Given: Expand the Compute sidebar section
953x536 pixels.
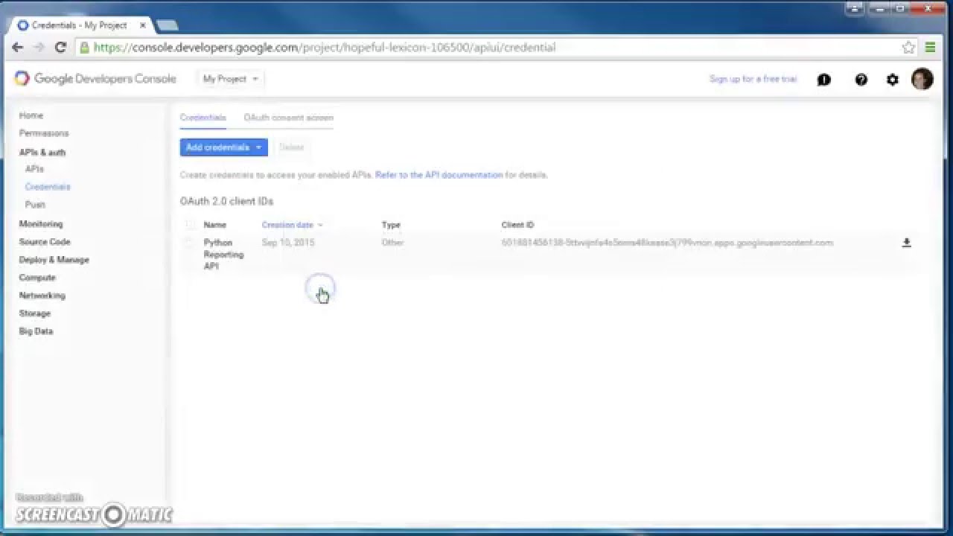Looking at the screenshot, I should (37, 278).
